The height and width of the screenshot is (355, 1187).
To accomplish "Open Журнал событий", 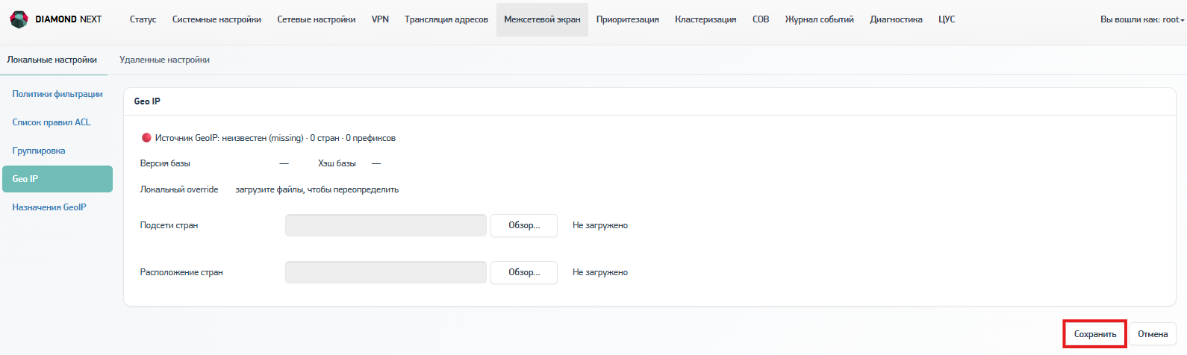I will [x=820, y=19].
